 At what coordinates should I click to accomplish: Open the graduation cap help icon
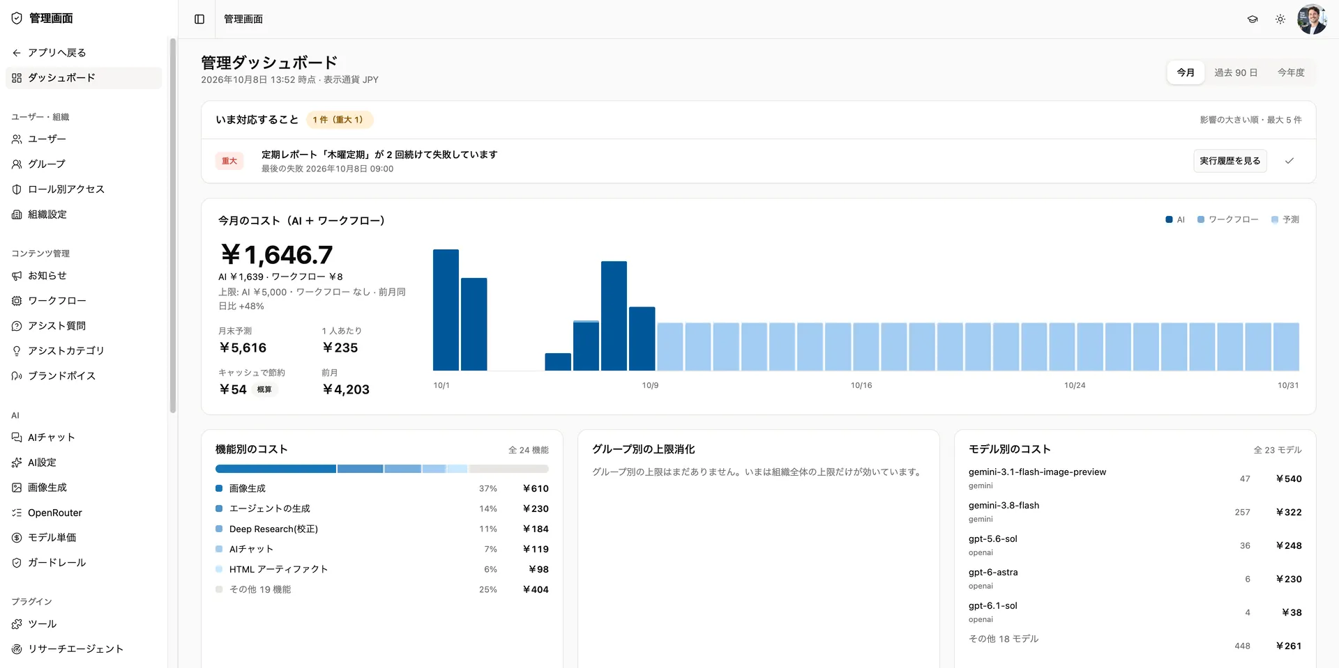point(1253,19)
